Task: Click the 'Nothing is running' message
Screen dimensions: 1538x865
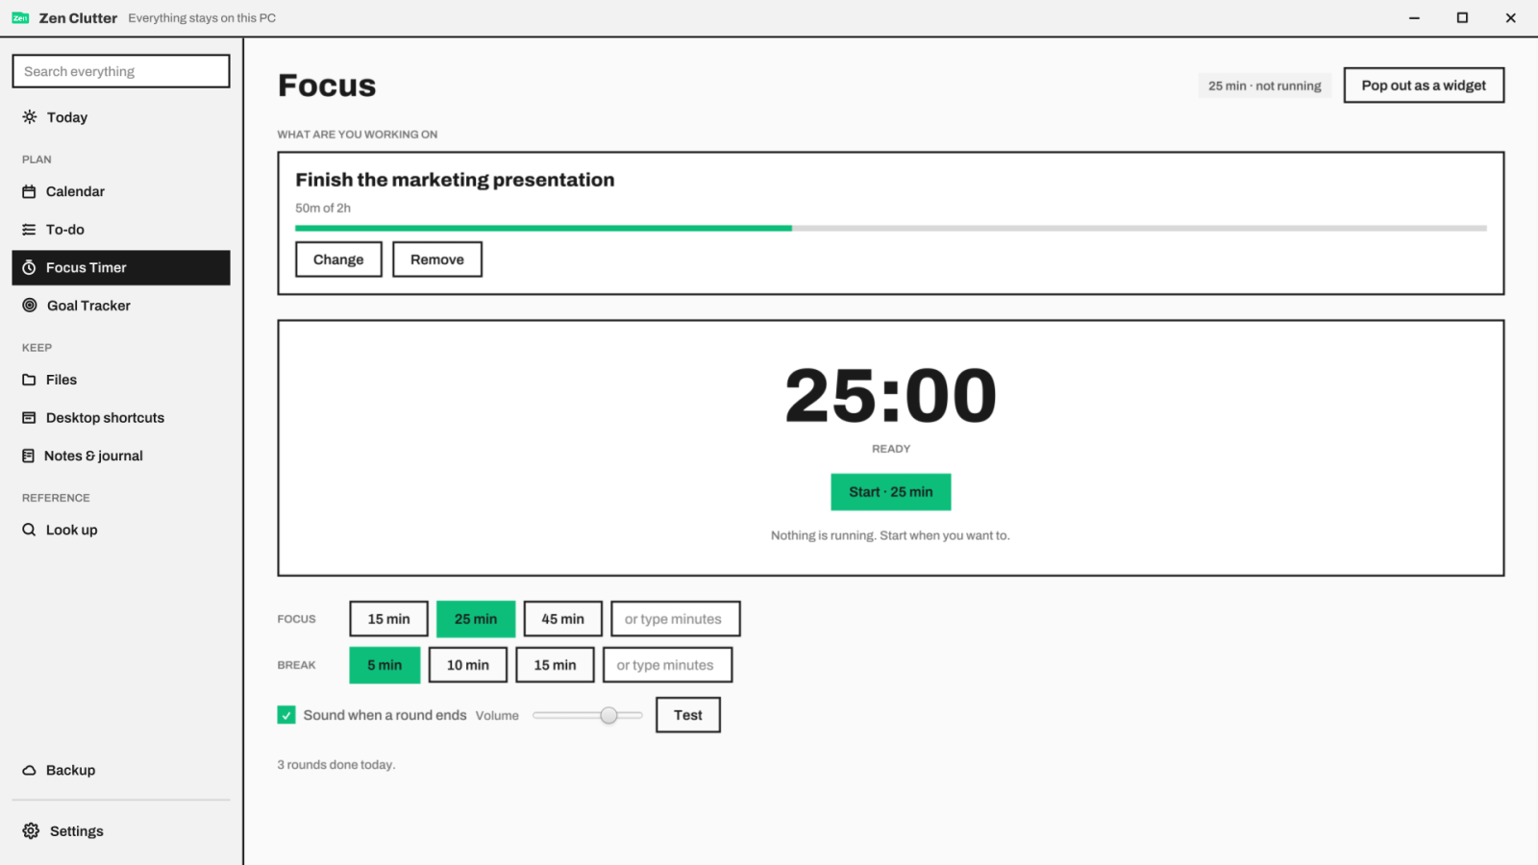Action: (890, 535)
